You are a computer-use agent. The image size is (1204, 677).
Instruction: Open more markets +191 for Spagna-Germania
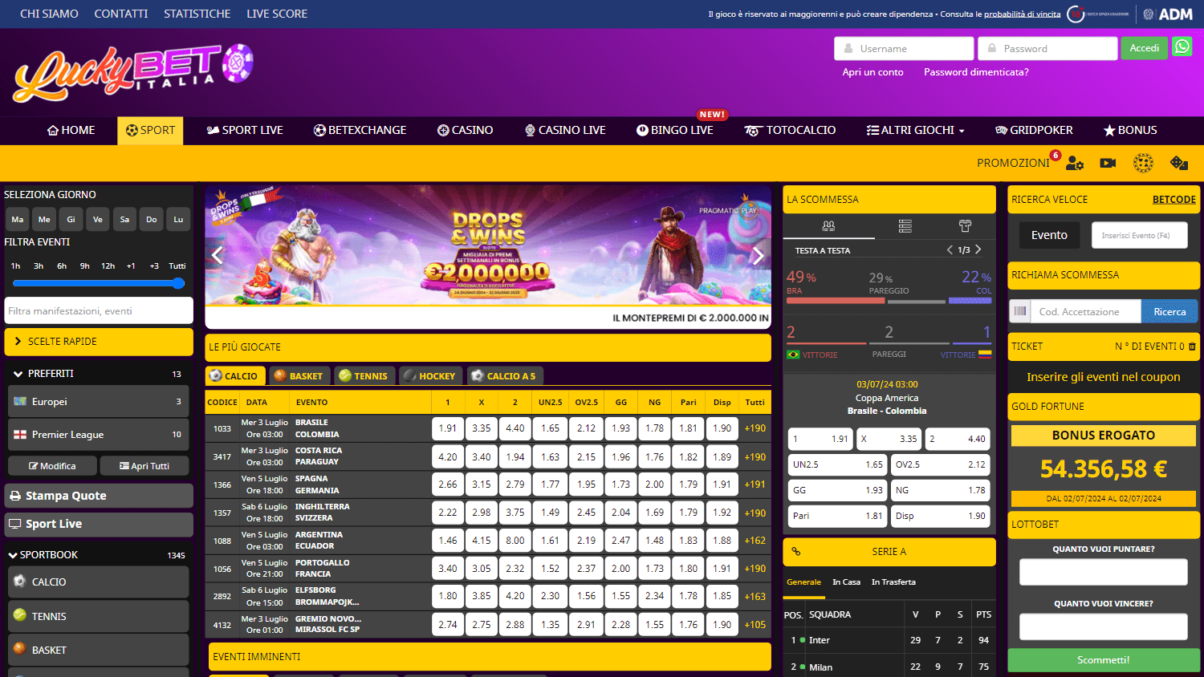[x=755, y=484]
